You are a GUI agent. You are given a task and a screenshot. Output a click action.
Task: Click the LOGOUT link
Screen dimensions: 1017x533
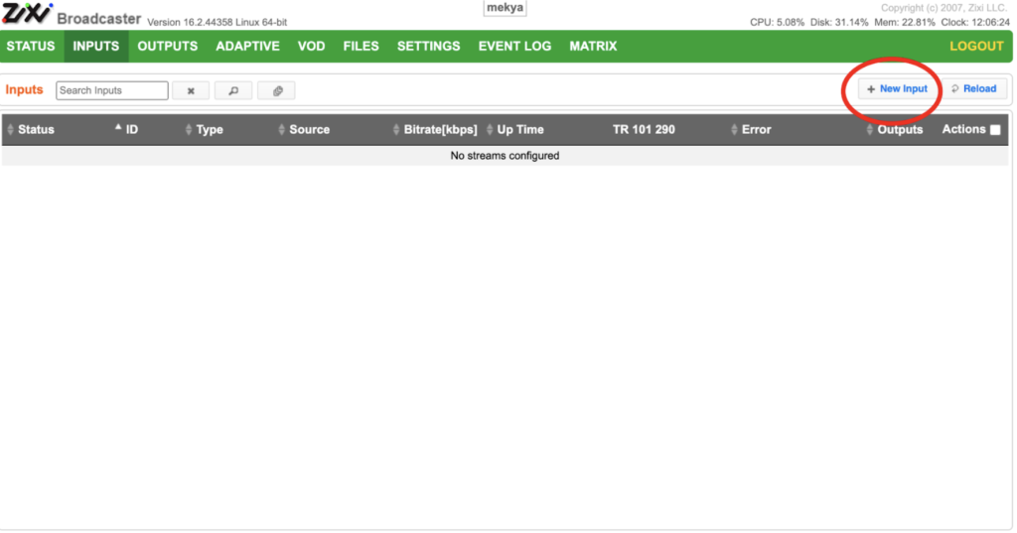click(x=976, y=46)
